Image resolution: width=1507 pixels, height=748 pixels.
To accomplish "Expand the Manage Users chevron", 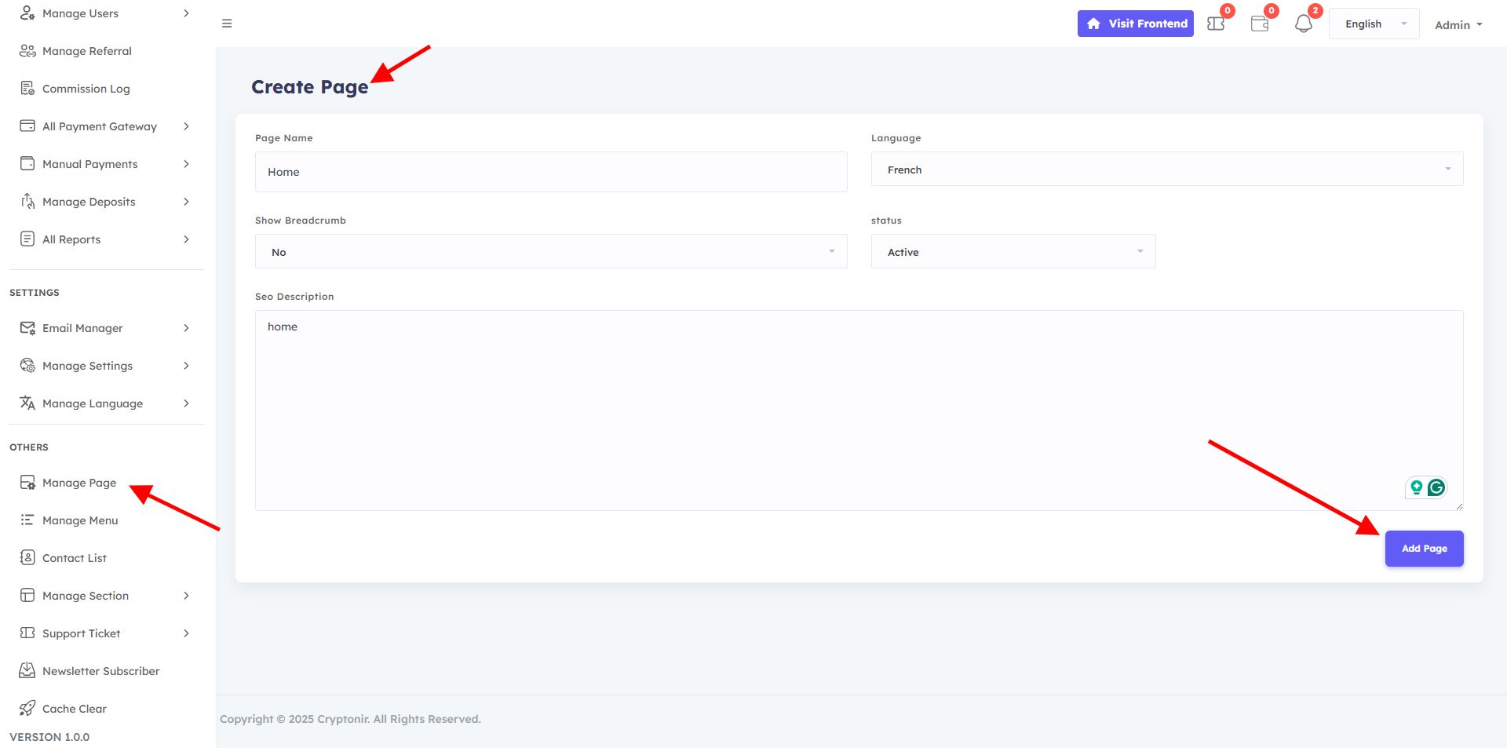I will pyautogui.click(x=186, y=13).
